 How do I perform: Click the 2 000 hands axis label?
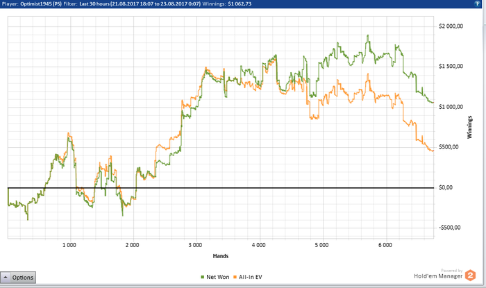click(x=133, y=245)
